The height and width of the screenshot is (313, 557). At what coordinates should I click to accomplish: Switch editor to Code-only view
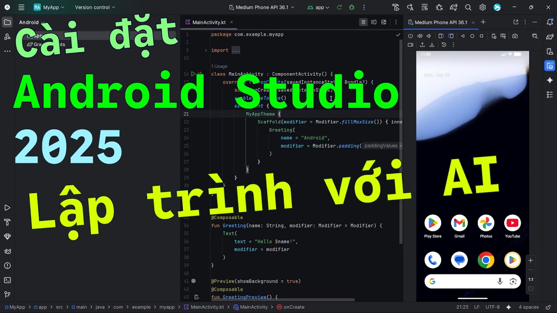[363, 22]
